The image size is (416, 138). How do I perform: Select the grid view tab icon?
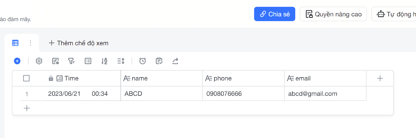click(15, 43)
